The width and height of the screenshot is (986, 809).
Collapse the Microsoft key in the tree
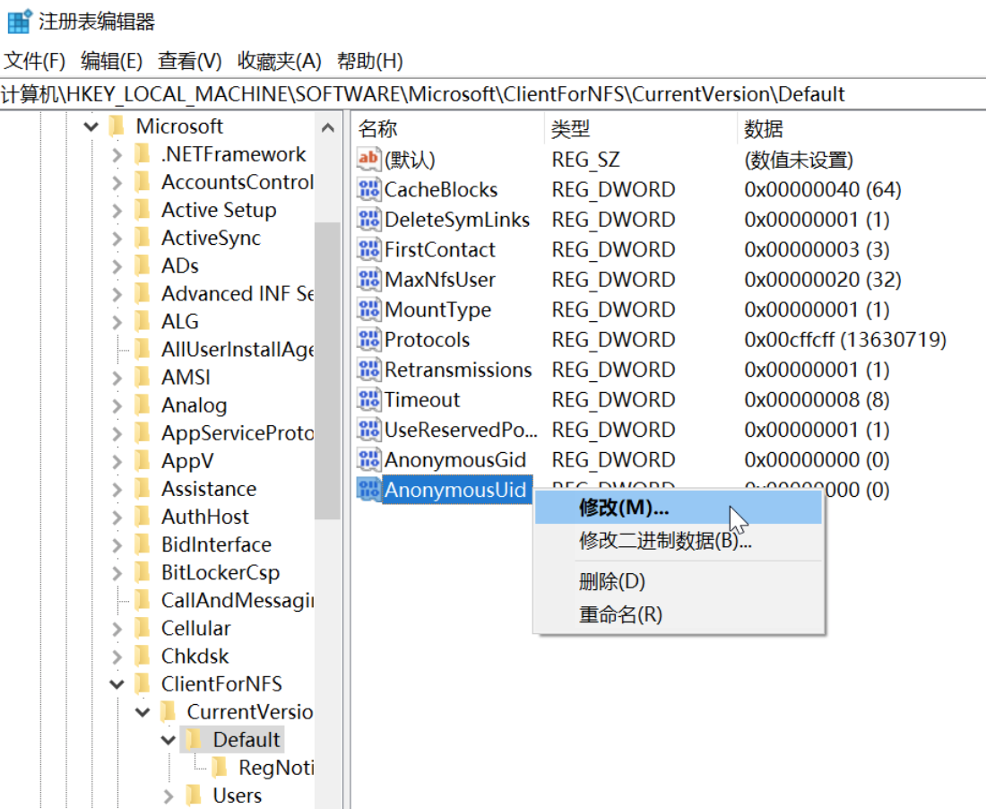point(91,127)
